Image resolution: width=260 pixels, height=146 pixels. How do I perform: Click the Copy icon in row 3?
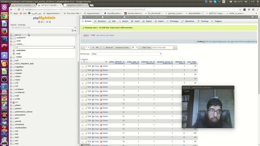pyautogui.click(x=93, y=75)
